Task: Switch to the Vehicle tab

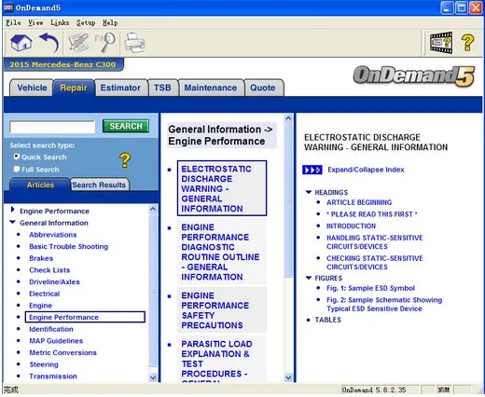Action: pos(32,88)
